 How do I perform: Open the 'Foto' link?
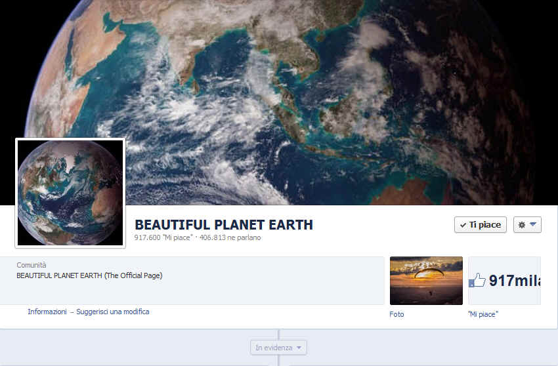(x=397, y=314)
